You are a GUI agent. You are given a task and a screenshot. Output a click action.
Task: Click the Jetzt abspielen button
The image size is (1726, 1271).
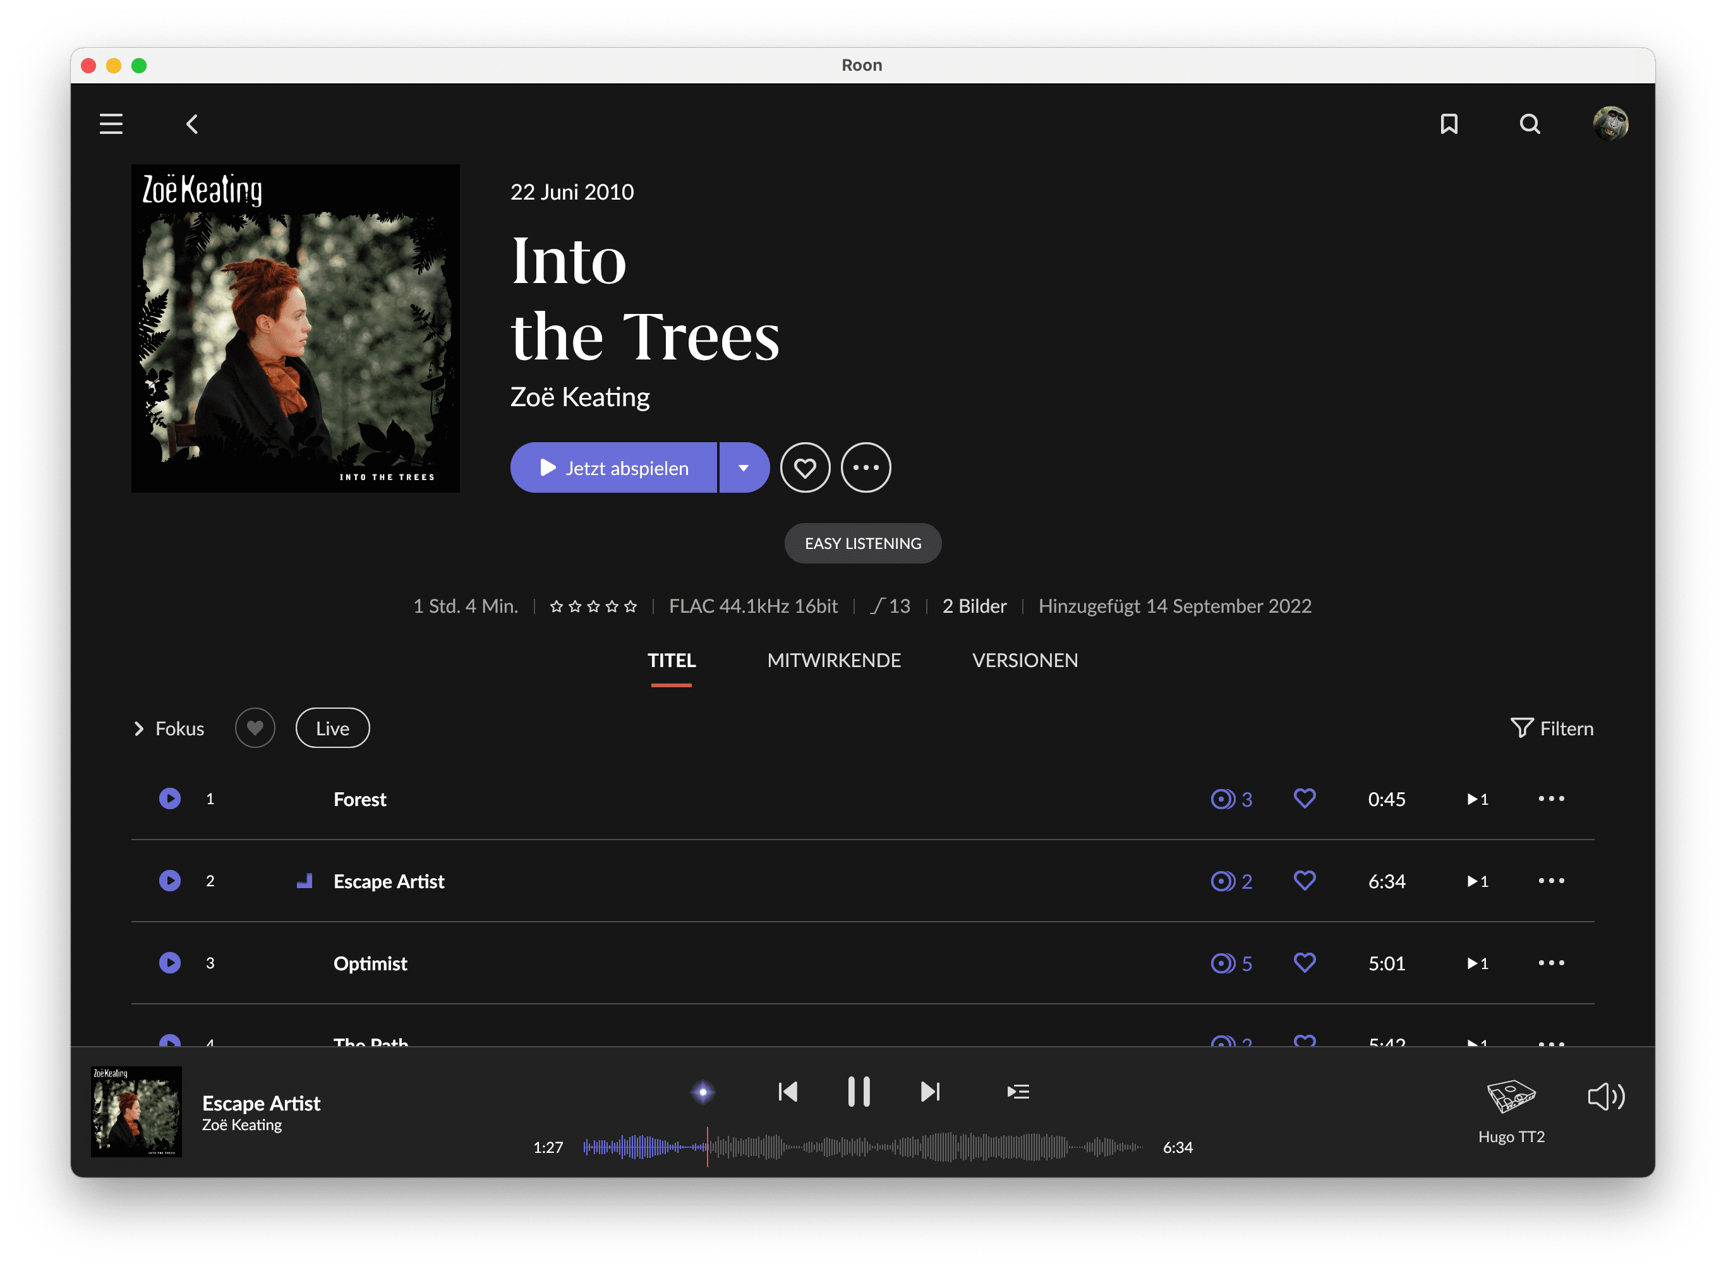(614, 467)
